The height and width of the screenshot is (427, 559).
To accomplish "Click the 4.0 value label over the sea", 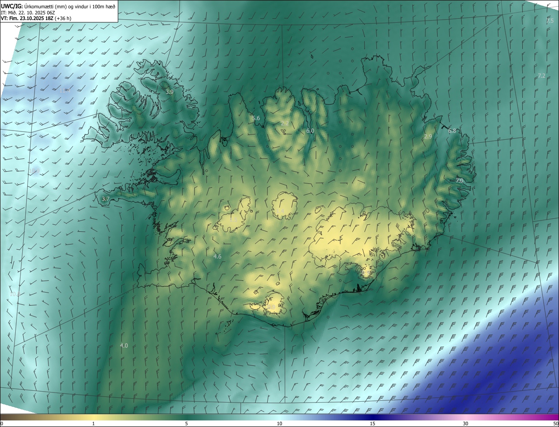I will [124, 345].
